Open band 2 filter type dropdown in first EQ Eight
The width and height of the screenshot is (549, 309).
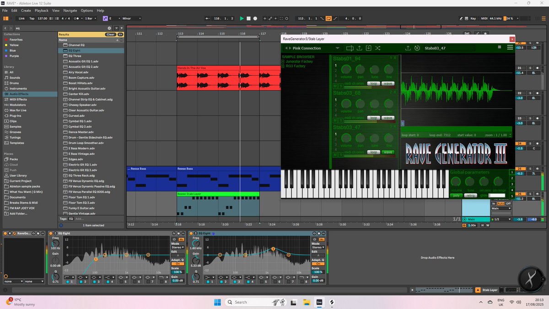[82, 277]
